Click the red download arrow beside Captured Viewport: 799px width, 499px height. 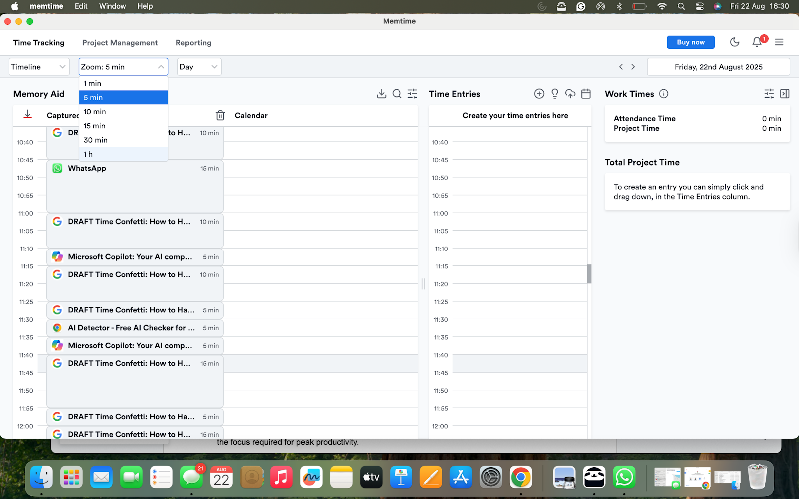28,115
